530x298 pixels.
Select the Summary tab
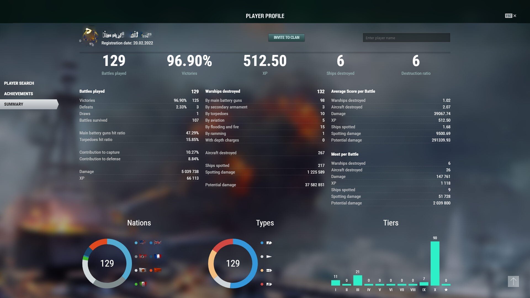14,104
